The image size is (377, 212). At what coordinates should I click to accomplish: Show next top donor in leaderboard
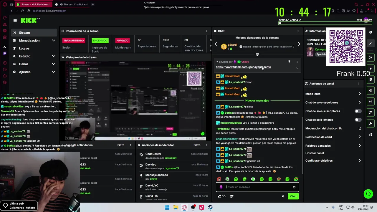click(299, 44)
